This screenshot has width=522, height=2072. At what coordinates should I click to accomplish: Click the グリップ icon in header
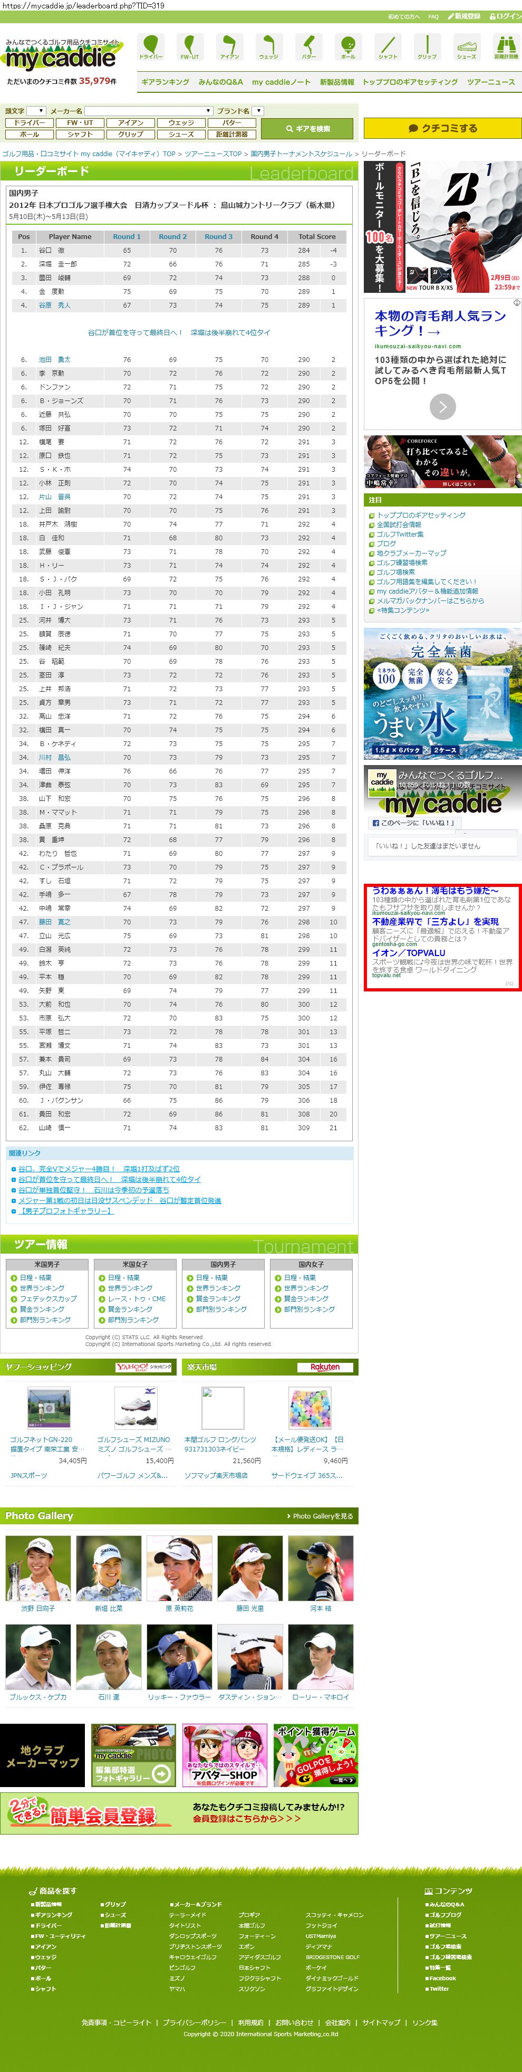pos(427,46)
